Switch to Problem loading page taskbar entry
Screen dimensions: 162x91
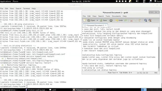[36, 90]
